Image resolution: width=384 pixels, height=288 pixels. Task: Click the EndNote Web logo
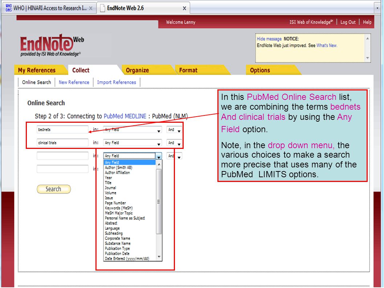52,46
